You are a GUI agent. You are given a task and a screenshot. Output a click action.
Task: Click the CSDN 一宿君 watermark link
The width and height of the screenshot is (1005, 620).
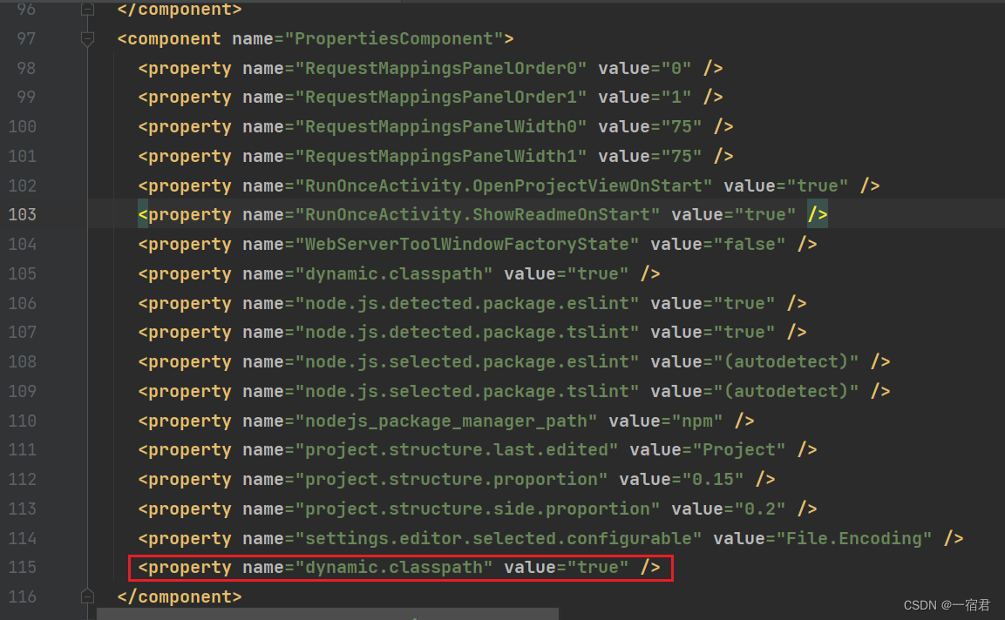click(x=945, y=604)
